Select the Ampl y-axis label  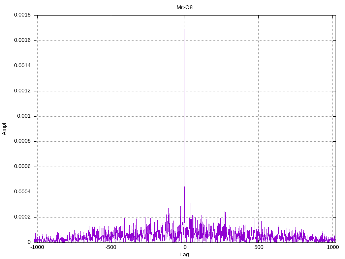[x=4, y=129]
